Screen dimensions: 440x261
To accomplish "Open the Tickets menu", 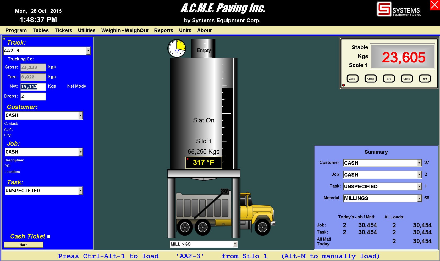I will coord(63,30).
